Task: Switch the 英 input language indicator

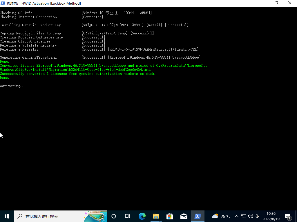Action: pyautogui.click(x=257, y=216)
